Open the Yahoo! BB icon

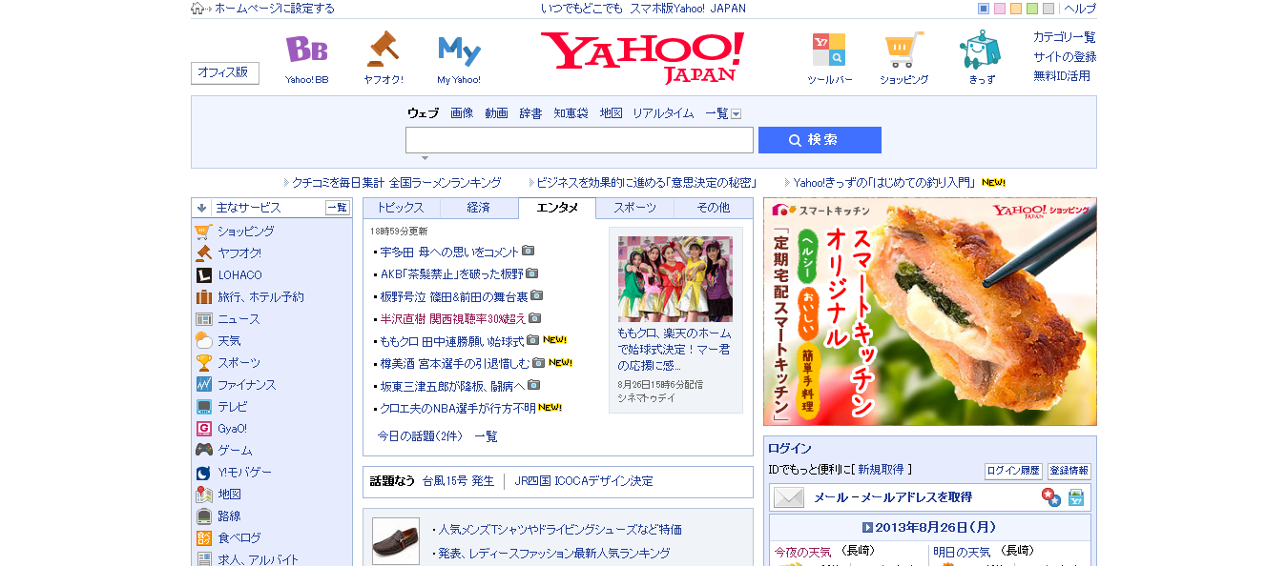(306, 50)
